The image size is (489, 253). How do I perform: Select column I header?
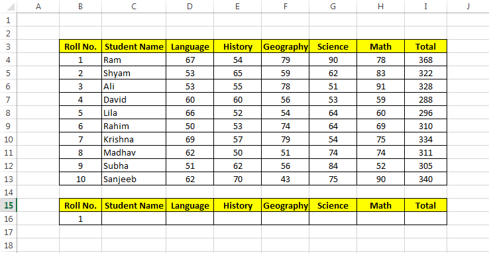click(425, 6)
